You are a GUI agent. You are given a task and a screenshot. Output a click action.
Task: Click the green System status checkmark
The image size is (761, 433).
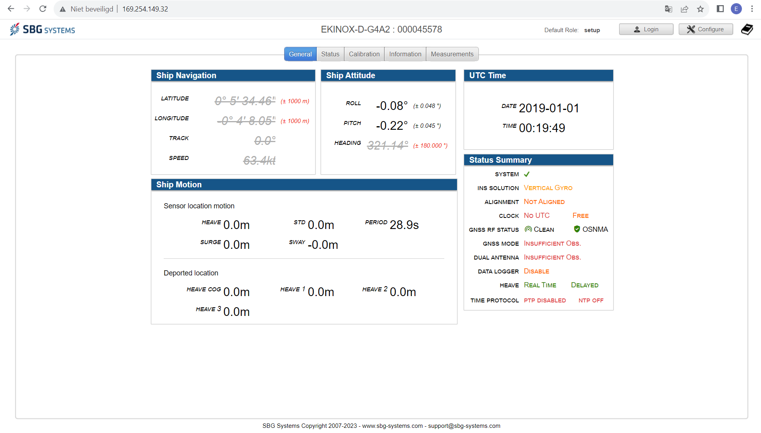tap(527, 174)
